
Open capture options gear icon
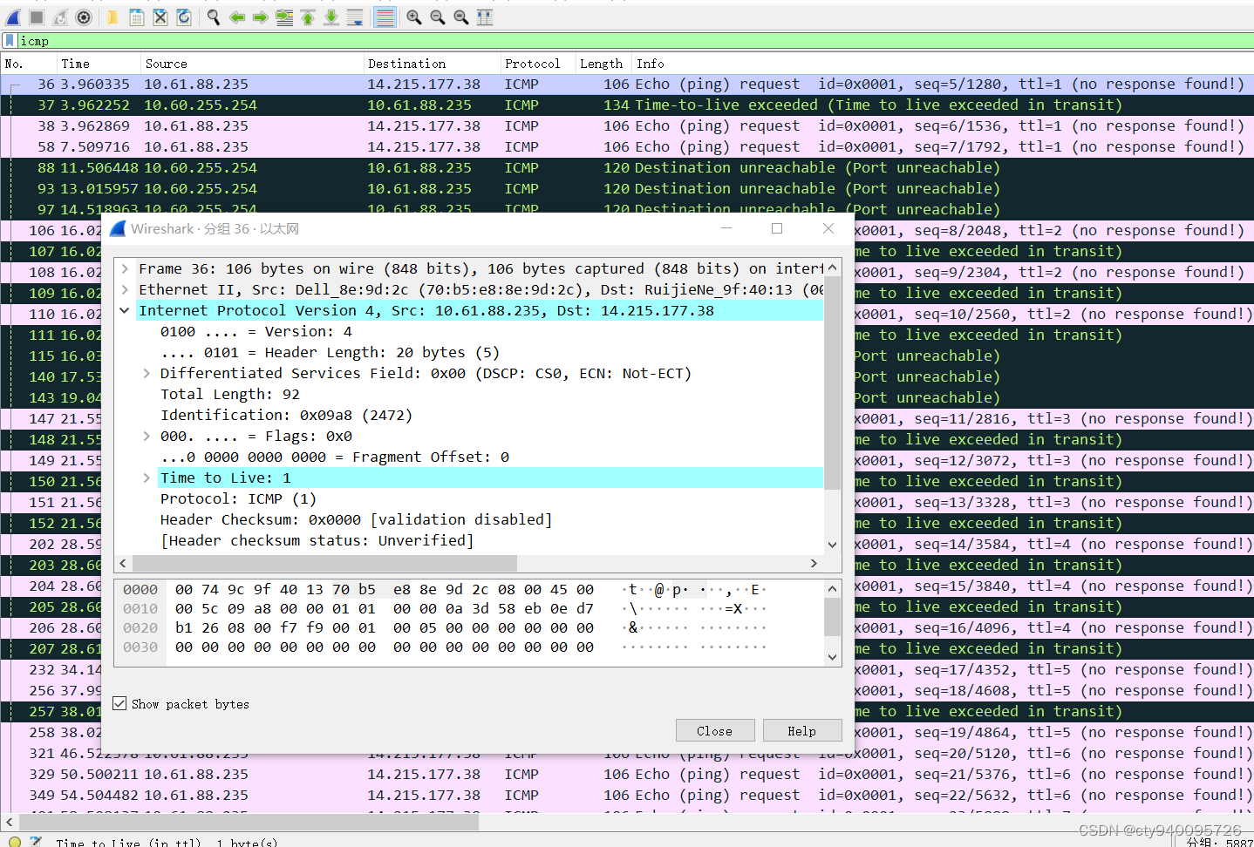pos(84,17)
